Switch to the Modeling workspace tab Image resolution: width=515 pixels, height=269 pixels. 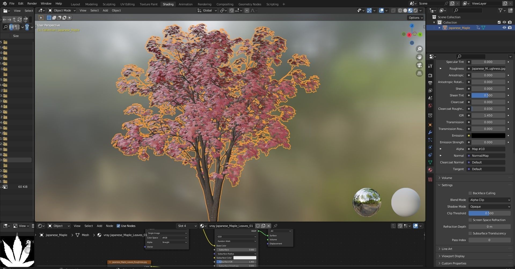91,4
